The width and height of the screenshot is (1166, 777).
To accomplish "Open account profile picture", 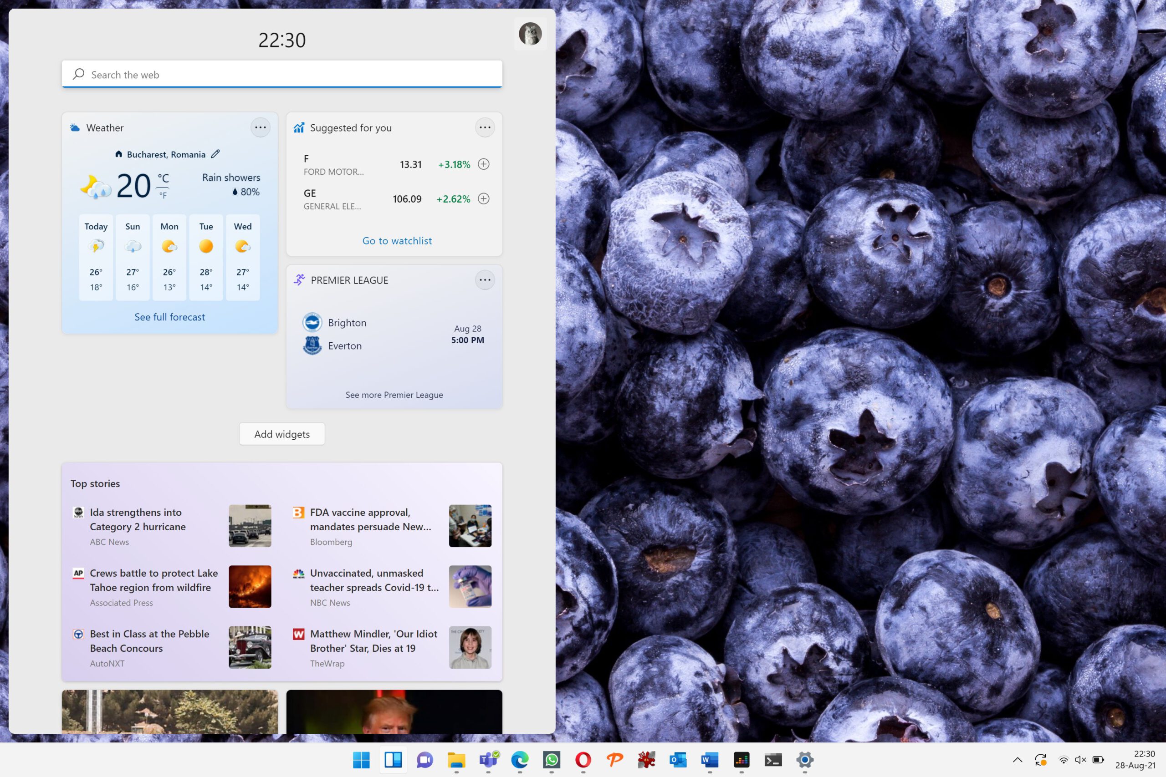I will click(x=530, y=34).
